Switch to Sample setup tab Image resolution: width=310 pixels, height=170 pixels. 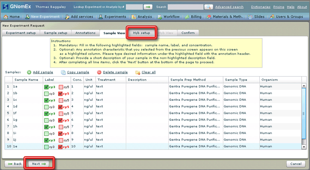pyautogui.click(x=55, y=33)
